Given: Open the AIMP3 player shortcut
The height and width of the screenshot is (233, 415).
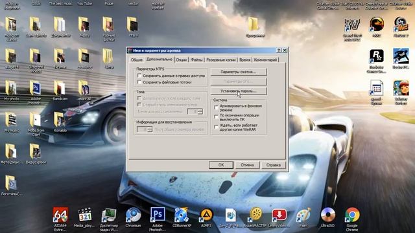Looking at the screenshot, I should pyautogui.click(x=206, y=216).
